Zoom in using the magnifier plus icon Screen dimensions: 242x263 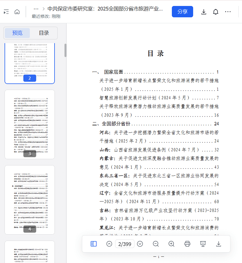171,244
